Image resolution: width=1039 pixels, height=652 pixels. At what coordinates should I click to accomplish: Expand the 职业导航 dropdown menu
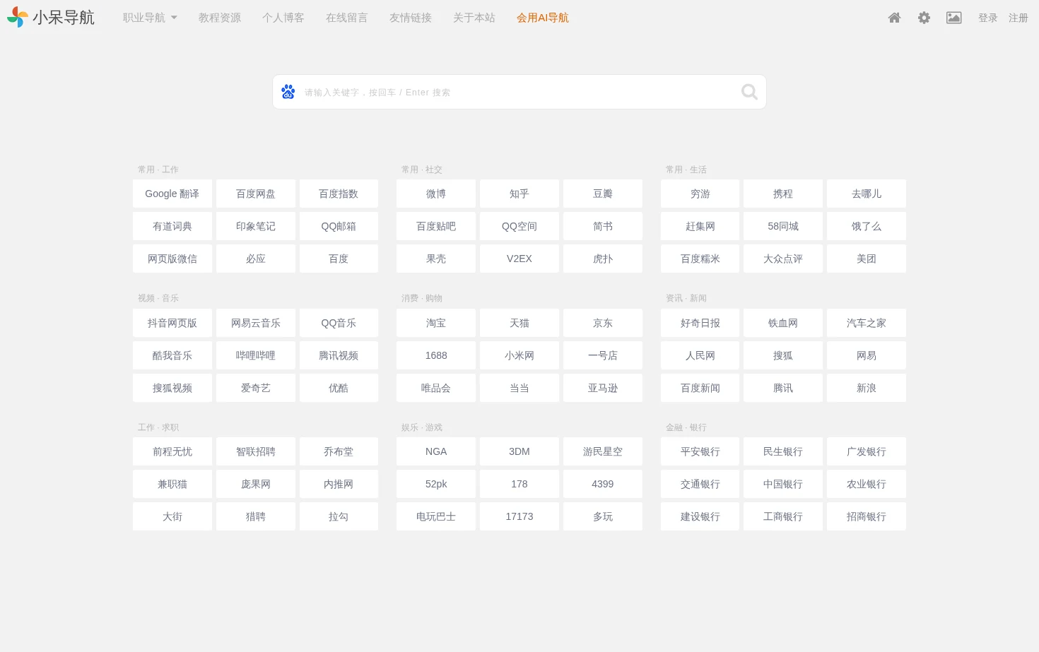150,18
